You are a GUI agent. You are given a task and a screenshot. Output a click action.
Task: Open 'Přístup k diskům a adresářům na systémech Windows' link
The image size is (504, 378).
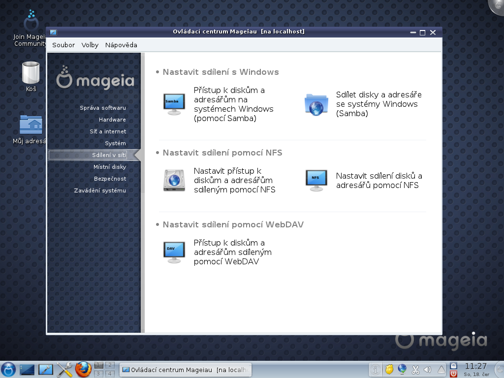point(234,104)
